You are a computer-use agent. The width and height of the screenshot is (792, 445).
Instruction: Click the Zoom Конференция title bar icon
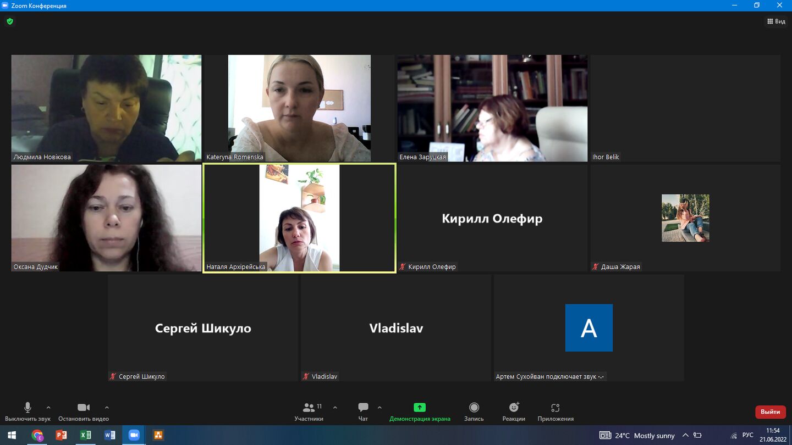point(5,5)
